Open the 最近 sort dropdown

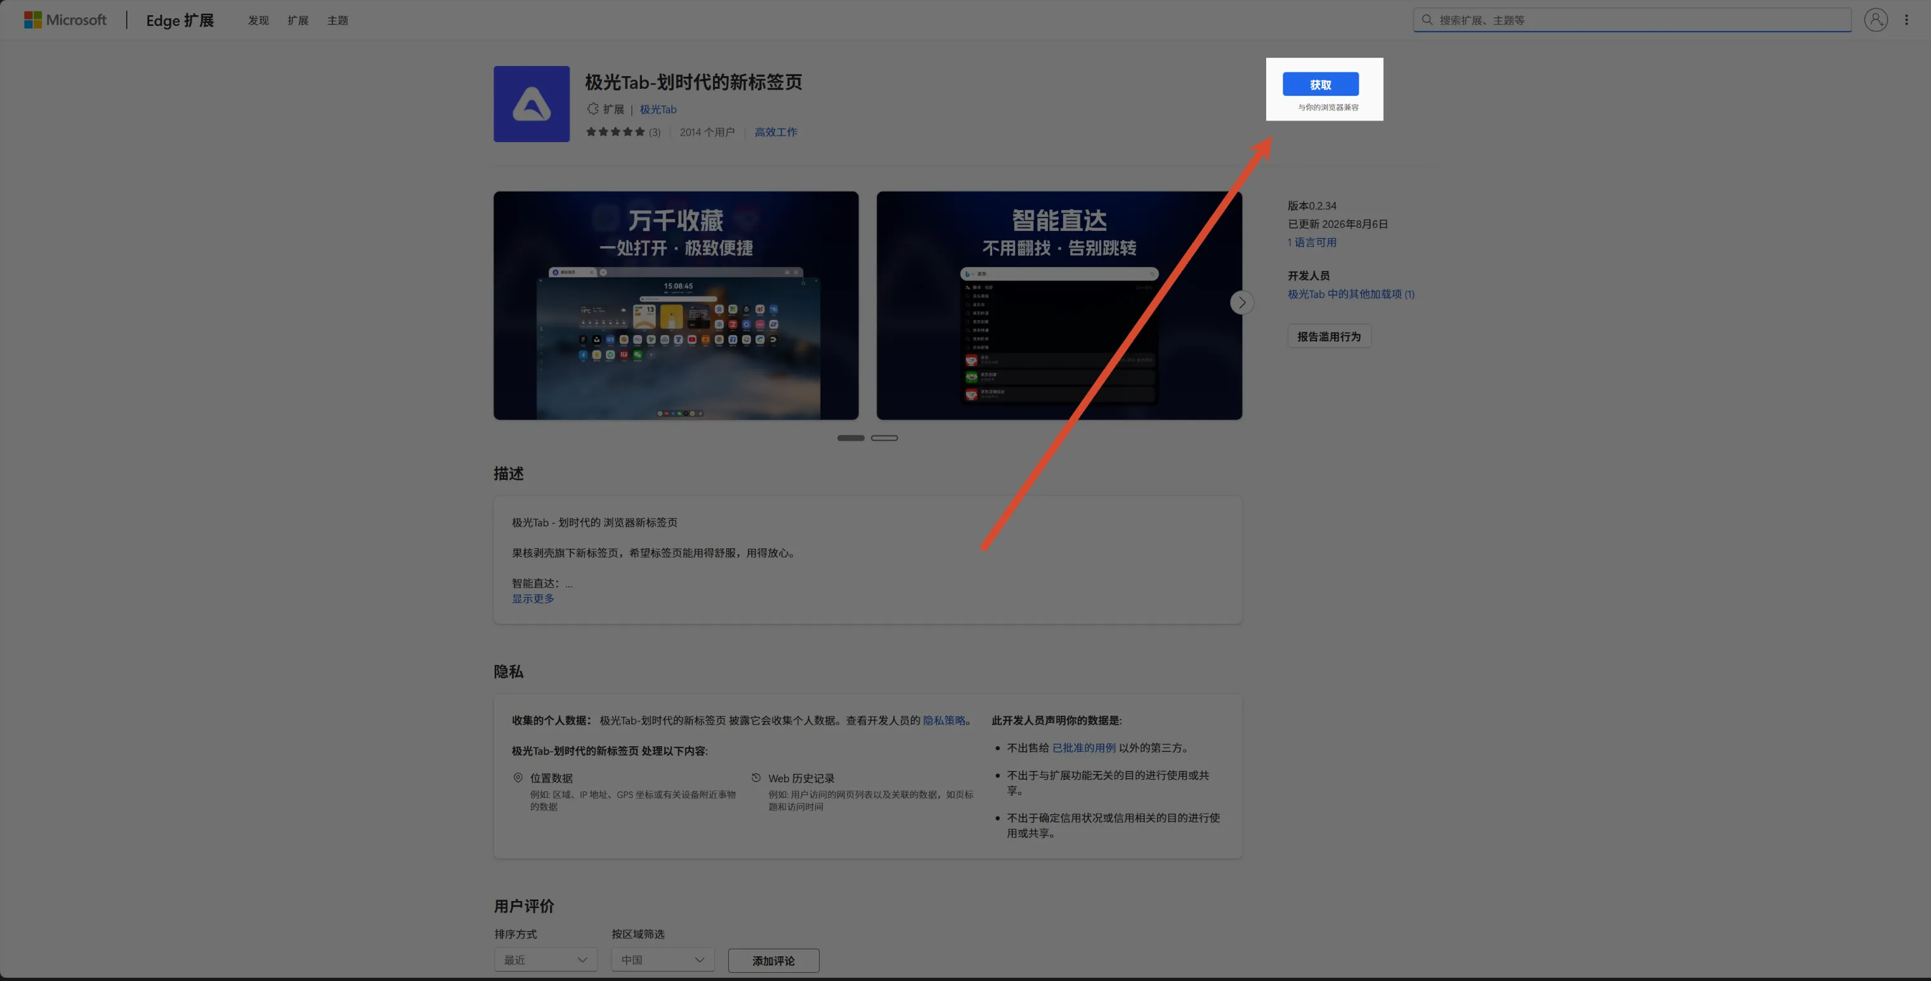[546, 960]
